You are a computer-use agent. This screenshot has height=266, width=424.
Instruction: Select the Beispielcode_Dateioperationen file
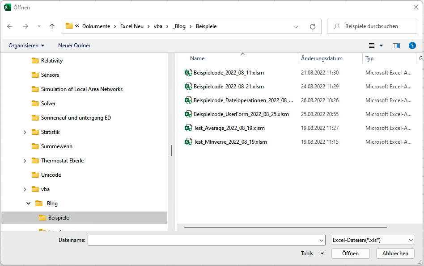click(243, 100)
